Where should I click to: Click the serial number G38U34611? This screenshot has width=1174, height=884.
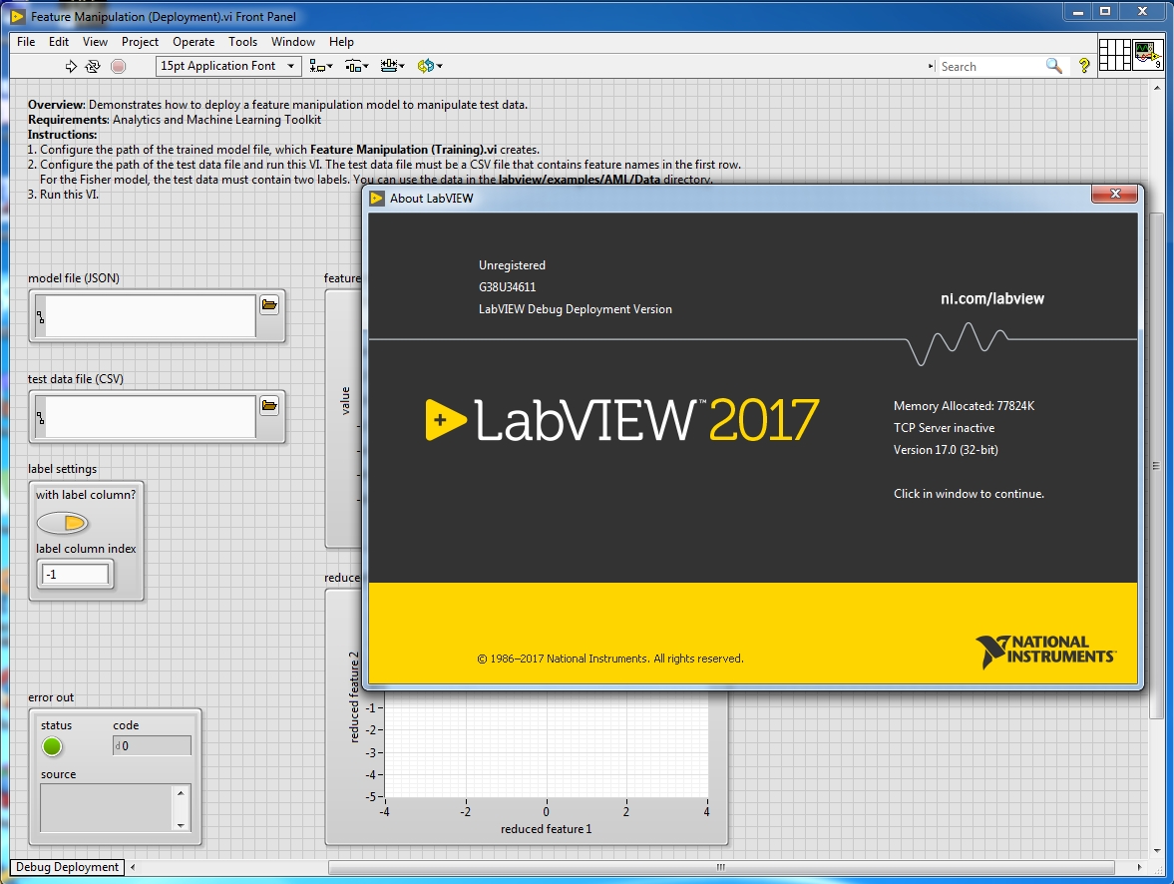coord(507,287)
